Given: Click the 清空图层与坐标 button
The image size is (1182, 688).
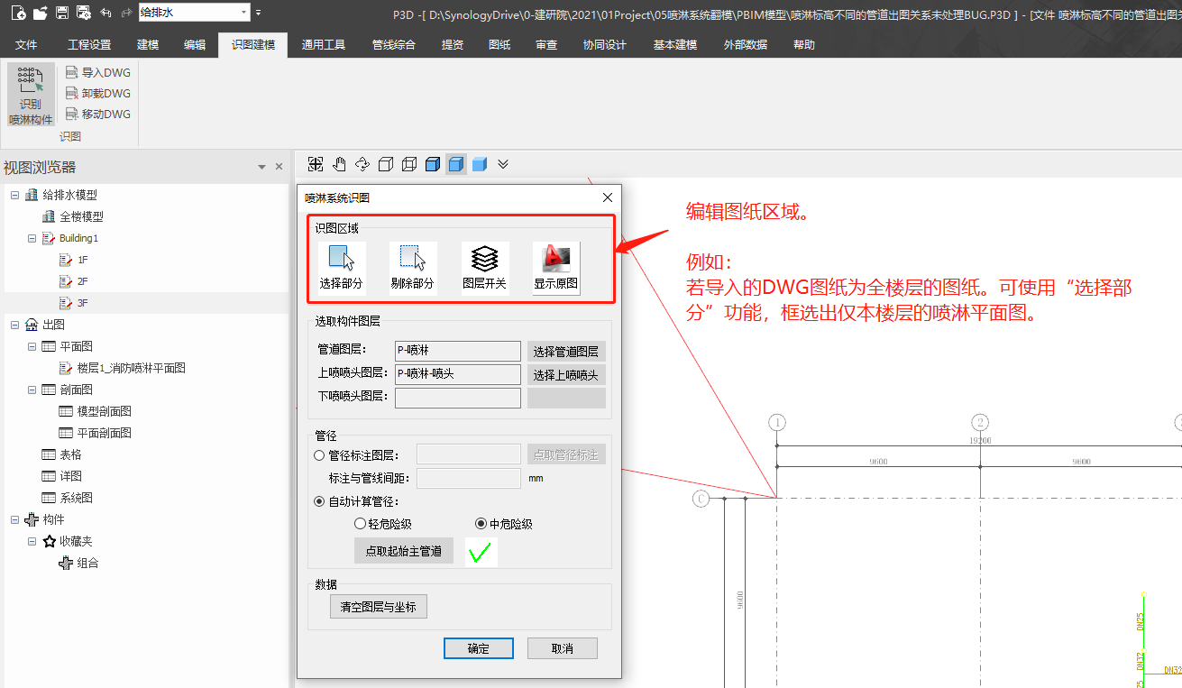Looking at the screenshot, I should 378,607.
